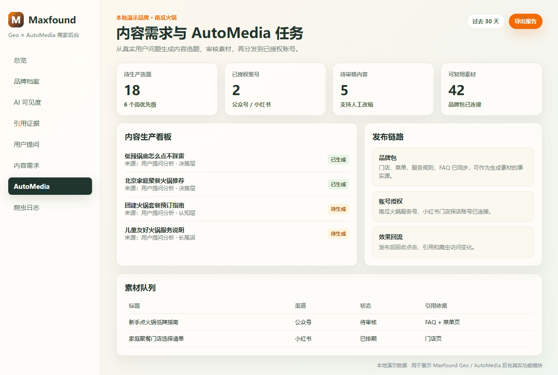
Task: Click the 引用依据 column header
Action: coord(436,306)
